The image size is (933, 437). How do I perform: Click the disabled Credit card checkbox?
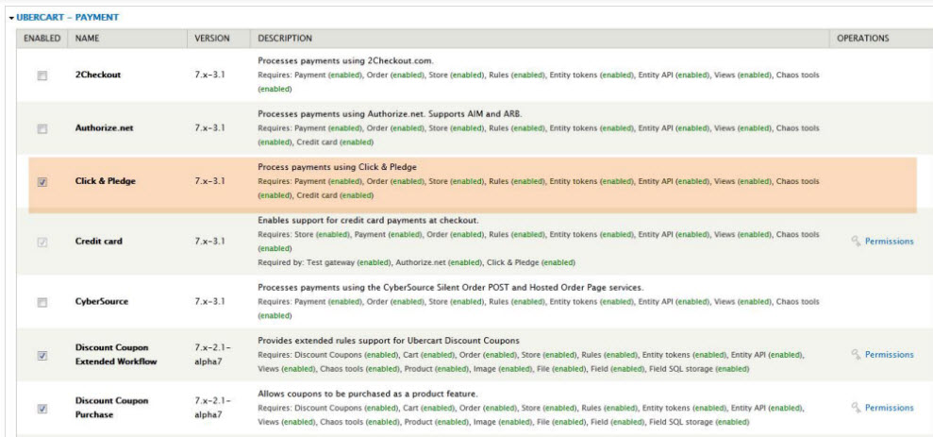[x=42, y=243]
